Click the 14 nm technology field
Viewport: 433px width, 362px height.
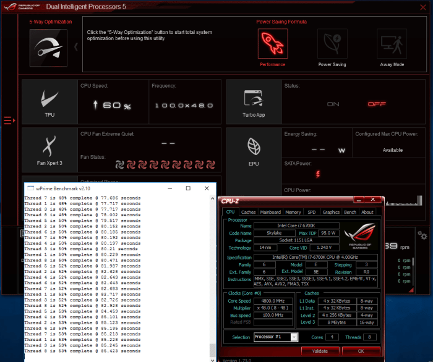point(265,248)
